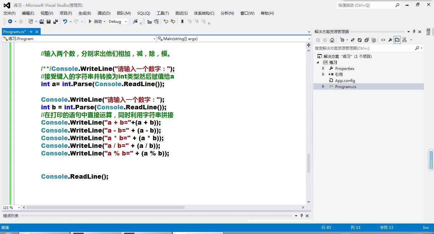Toggle bookmark on current line icon
The width and height of the screenshot is (434, 234).
[182, 21]
